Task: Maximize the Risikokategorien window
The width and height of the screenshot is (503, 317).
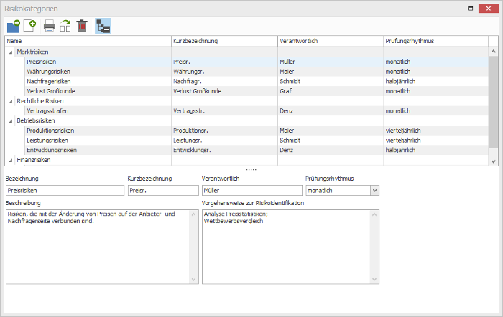Action: click(470, 9)
